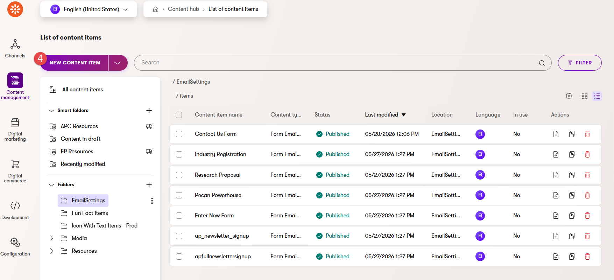The width and height of the screenshot is (614, 280).
Task: Click the Kentico logo icon
Action: coord(15,9)
